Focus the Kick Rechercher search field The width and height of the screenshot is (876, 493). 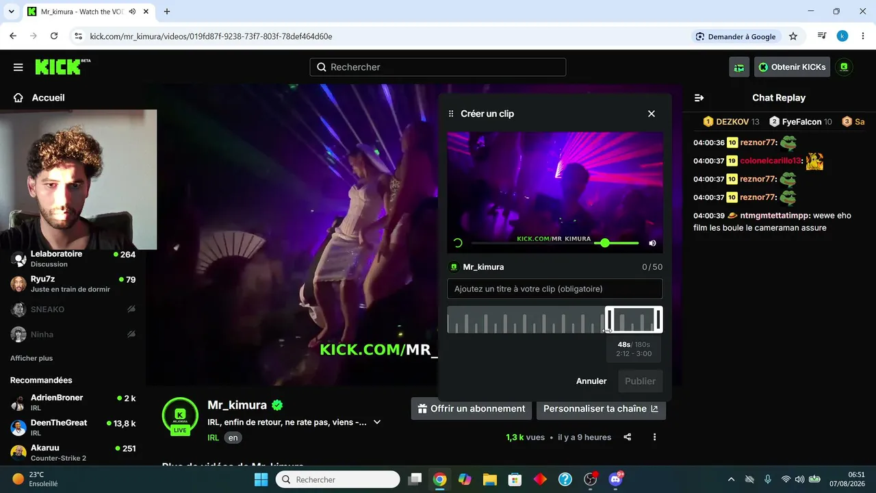pyautogui.click(x=438, y=67)
